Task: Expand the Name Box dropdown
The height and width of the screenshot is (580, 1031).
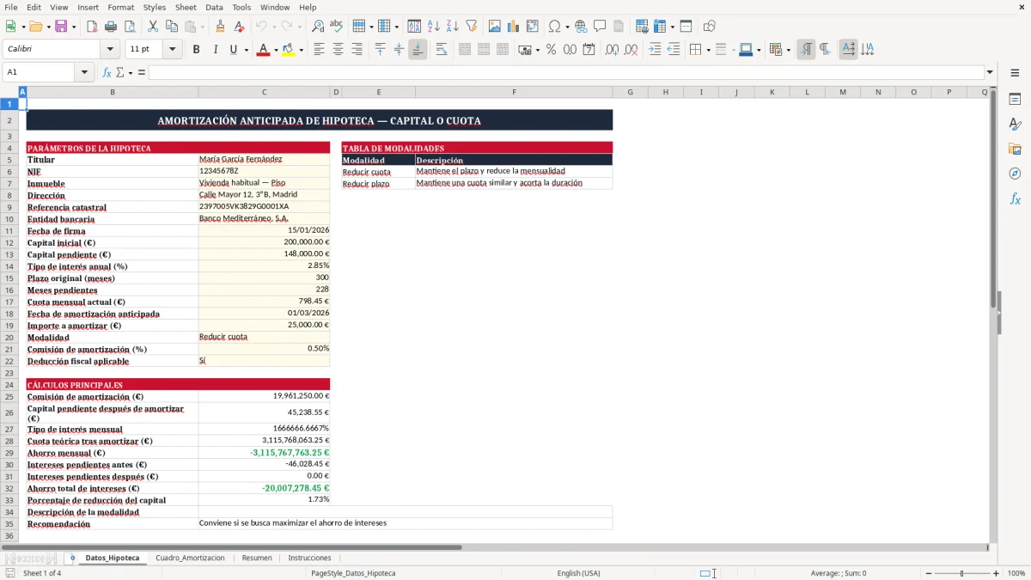Action: pos(85,72)
